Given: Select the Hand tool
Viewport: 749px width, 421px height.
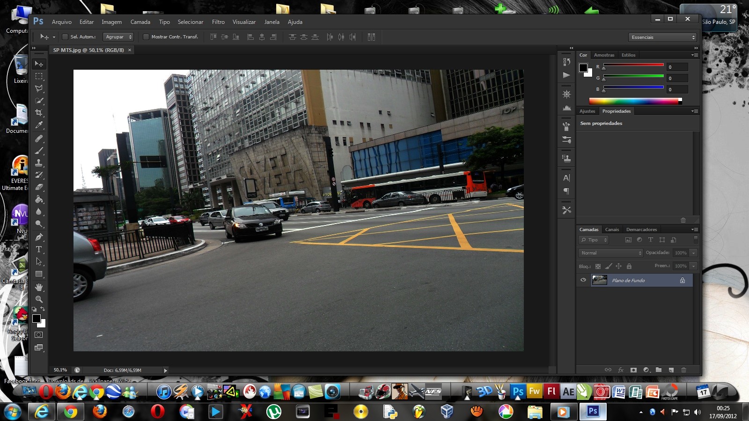Looking at the screenshot, I should [x=39, y=287].
